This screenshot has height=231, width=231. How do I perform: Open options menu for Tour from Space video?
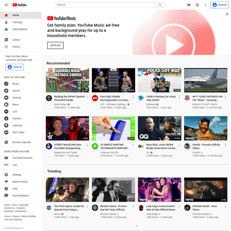coord(87,206)
